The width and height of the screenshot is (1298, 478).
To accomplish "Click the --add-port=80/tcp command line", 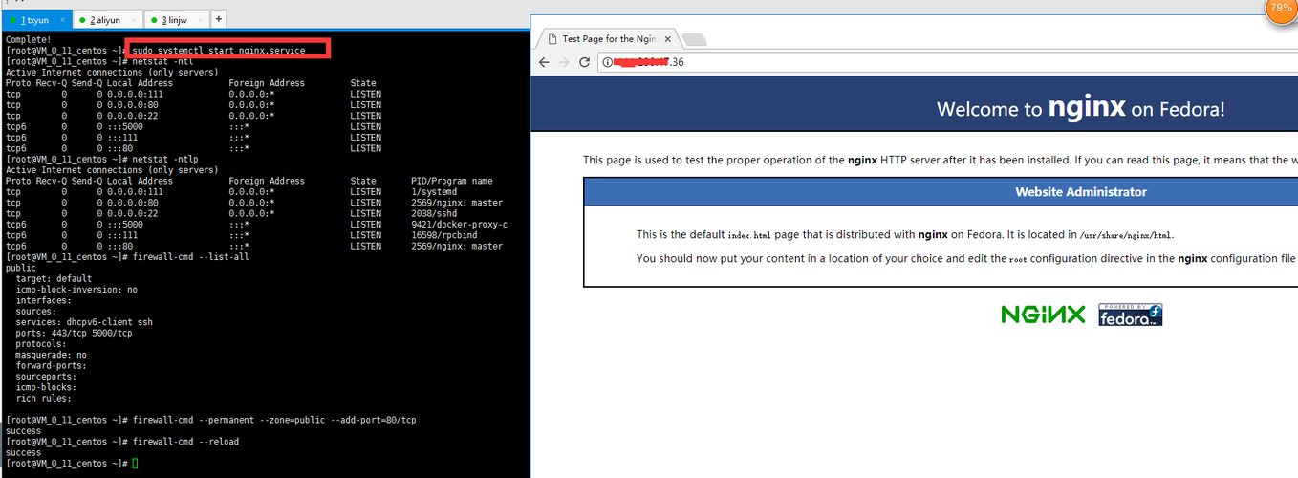I will (274, 420).
